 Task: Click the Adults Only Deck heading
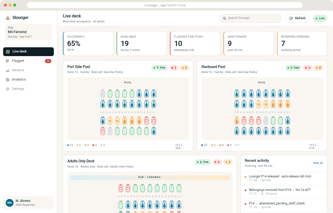point(81,161)
